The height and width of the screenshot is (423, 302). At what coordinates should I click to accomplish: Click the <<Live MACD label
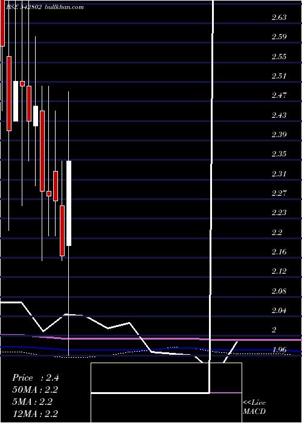click(x=254, y=407)
